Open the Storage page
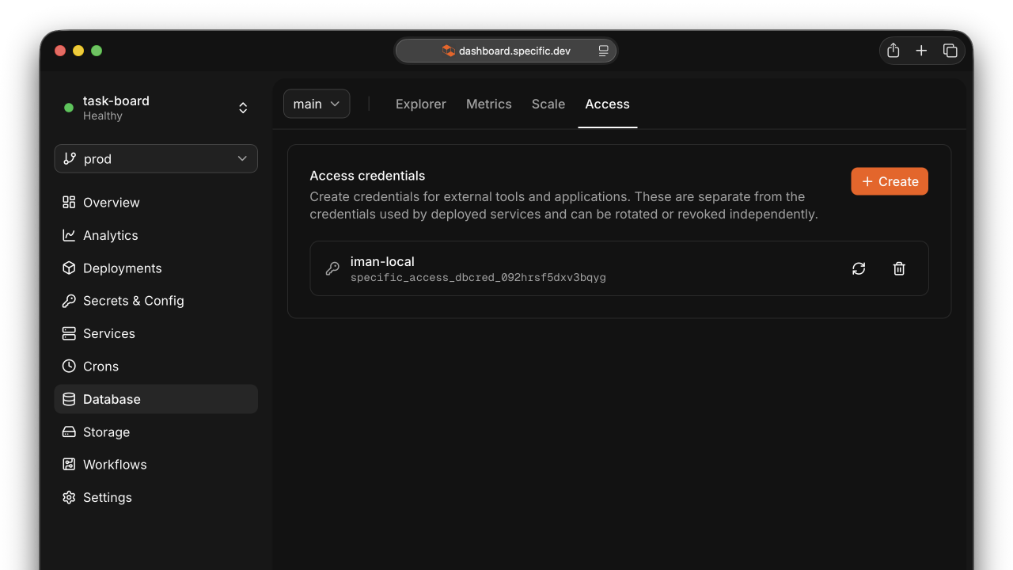The height and width of the screenshot is (570, 1013). 156,431
